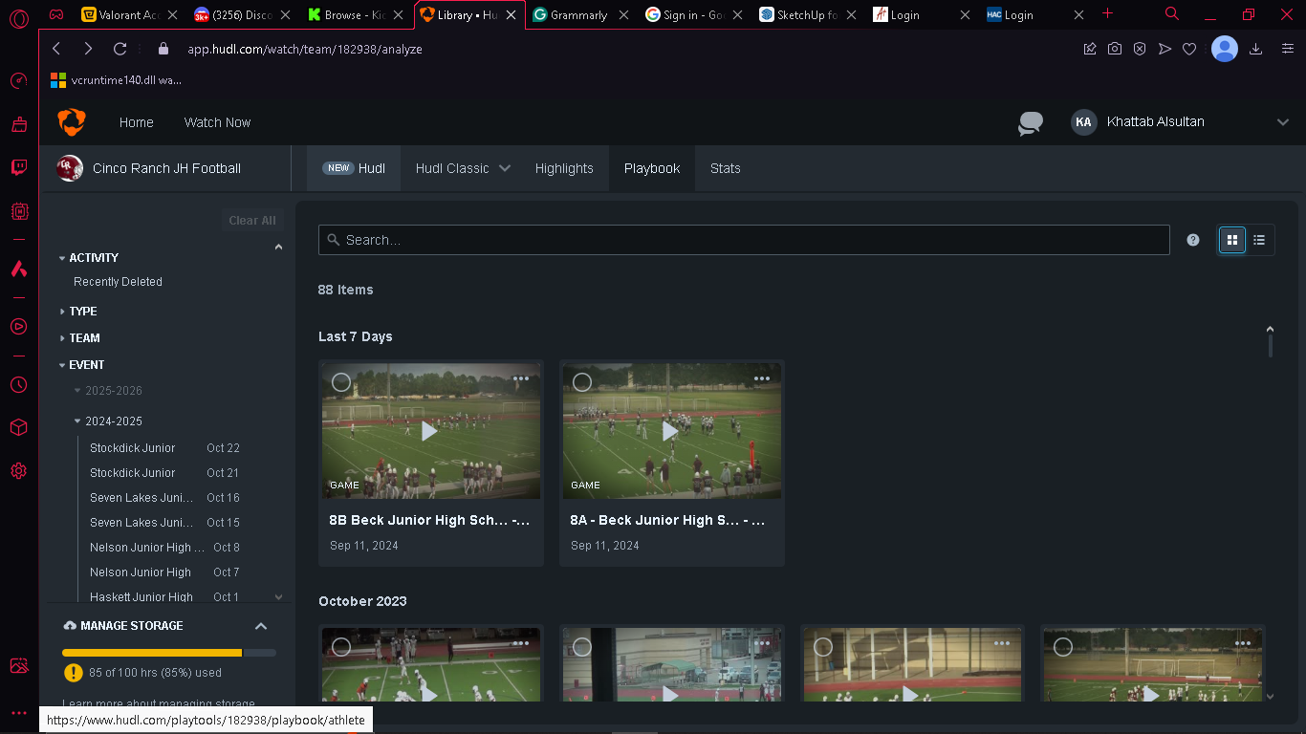The height and width of the screenshot is (734, 1306).
Task: Switch to the Playbook tab
Action: [652, 168]
